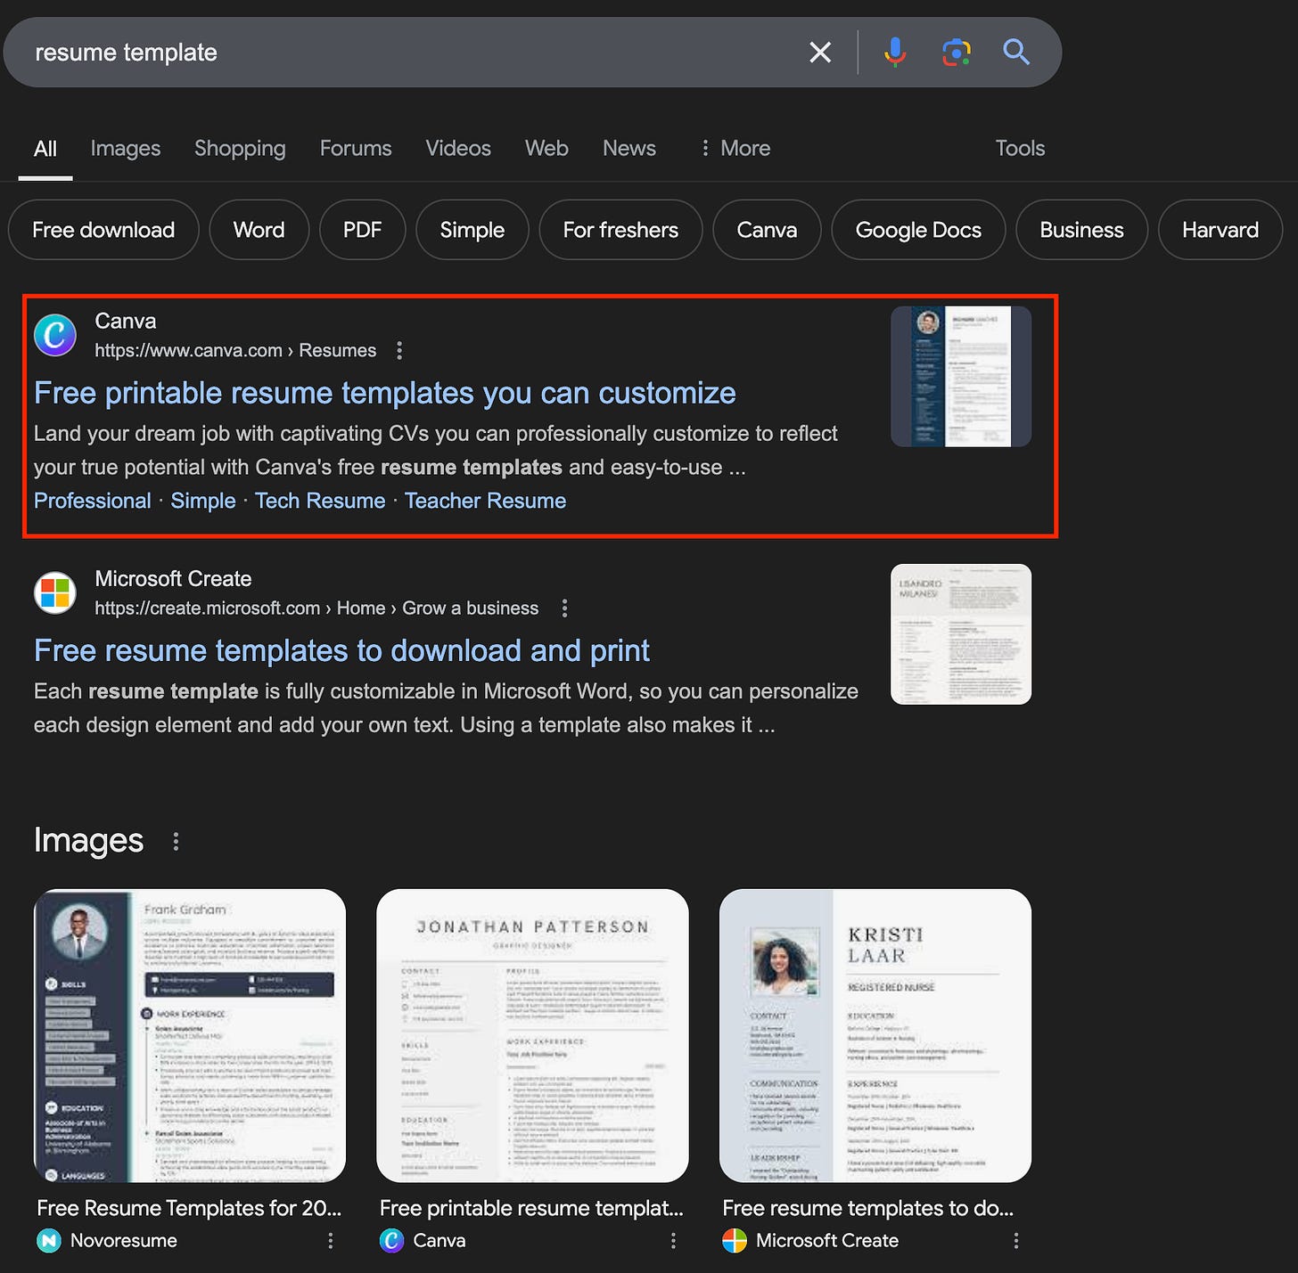This screenshot has width=1298, height=1273.
Task: Open 'Free resume templates to download and print'
Action: click(x=341, y=650)
